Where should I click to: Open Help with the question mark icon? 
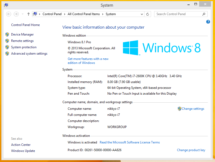pos(208,22)
